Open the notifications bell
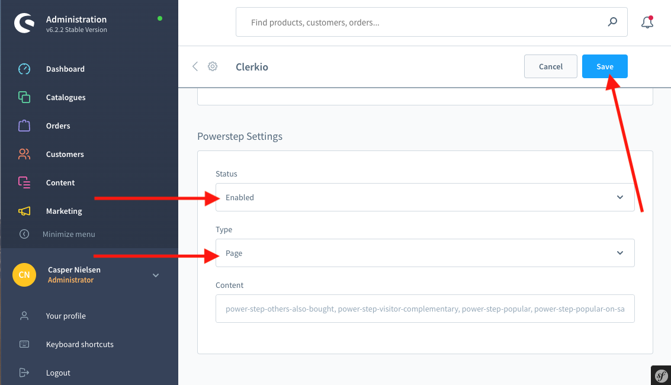671x385 pixels. pos(647,23)
